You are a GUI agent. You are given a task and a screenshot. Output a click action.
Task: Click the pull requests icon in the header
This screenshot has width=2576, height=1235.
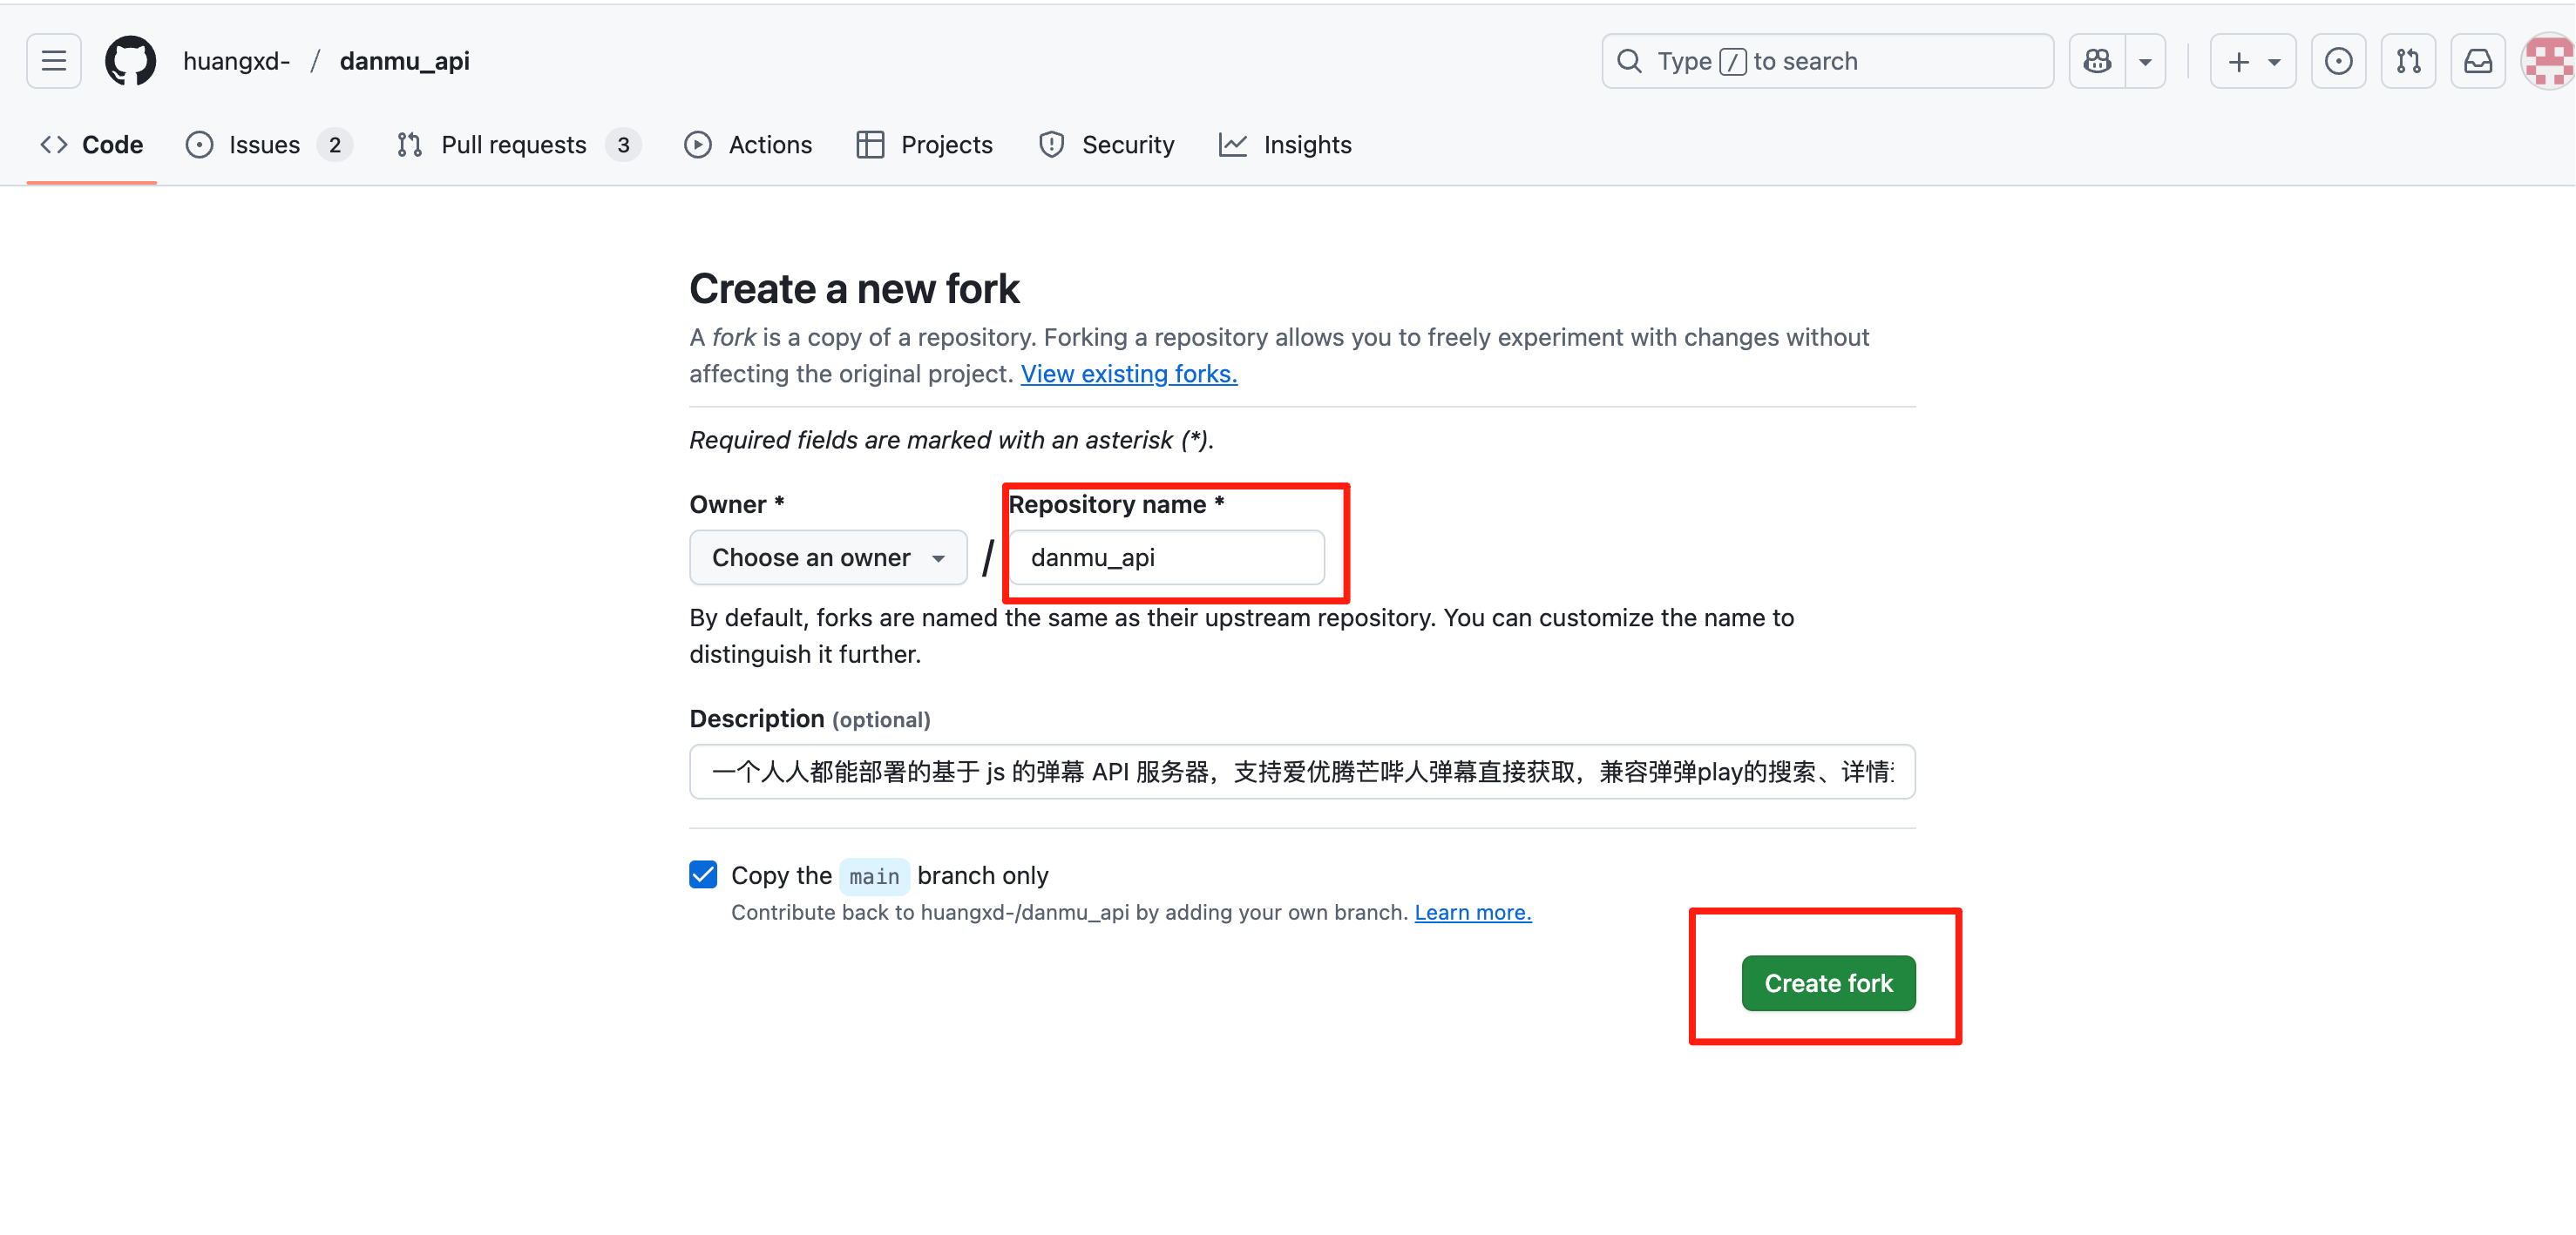[x=2408, y=61]
